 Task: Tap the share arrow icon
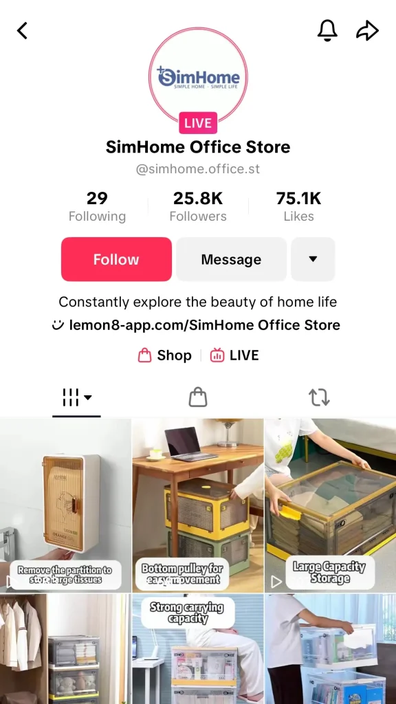point(368,31)
